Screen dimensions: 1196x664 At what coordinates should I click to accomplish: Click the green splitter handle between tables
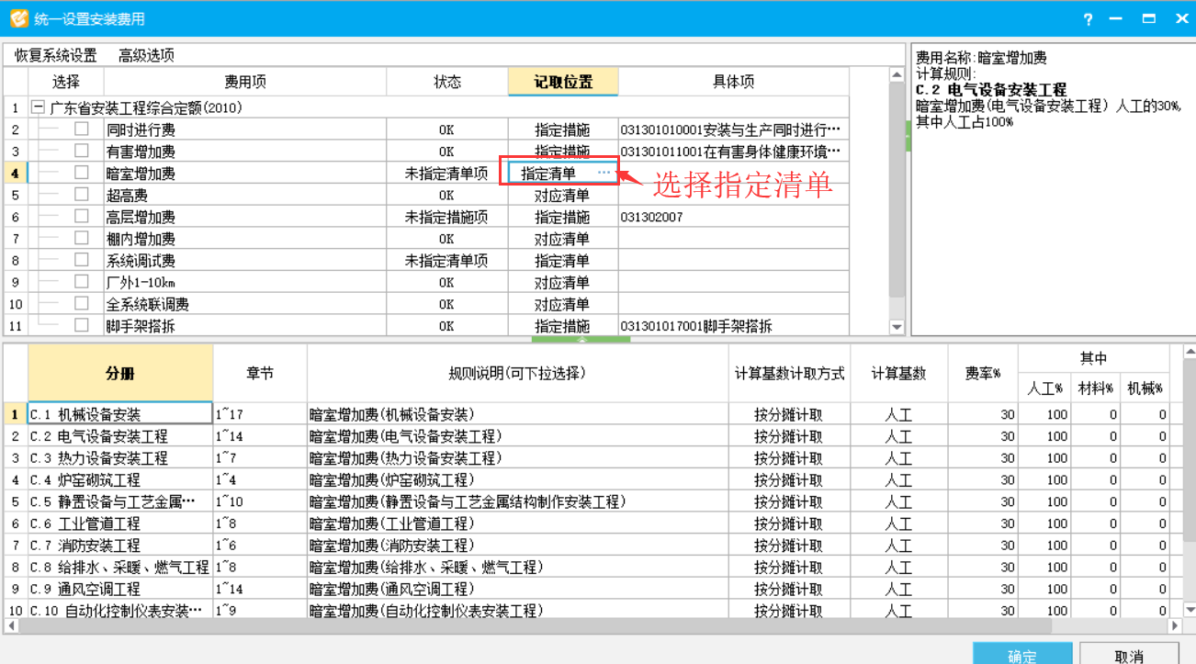[x=581, y=339]
